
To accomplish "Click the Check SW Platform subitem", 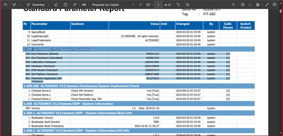I will tap(82, 95).
